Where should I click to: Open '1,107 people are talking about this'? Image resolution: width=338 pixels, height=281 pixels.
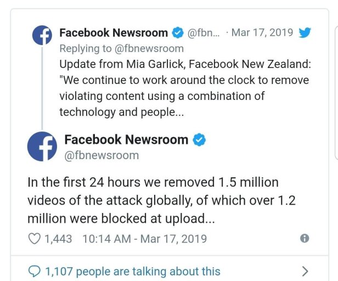click(132, 271)
